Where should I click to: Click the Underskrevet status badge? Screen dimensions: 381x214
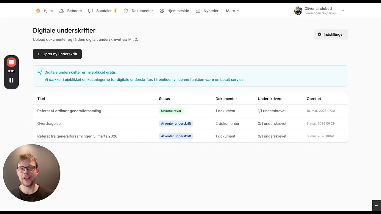click(171, 111)
